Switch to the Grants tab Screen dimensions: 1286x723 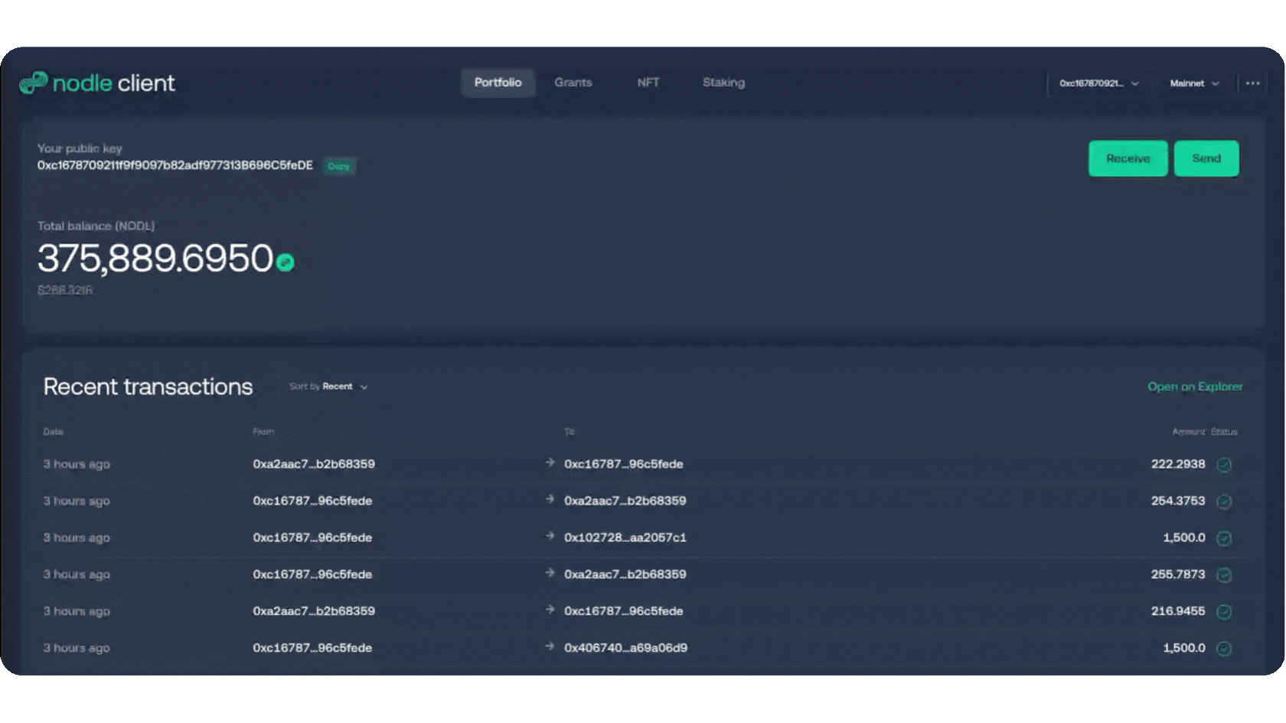(573, 83)
